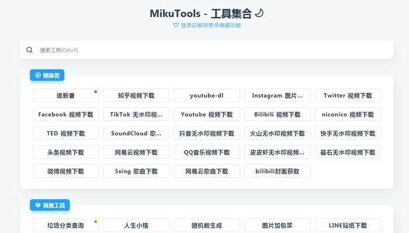
Task: Open 皮皮虾无水印视频 tool
Action: [x=278, y=153]
